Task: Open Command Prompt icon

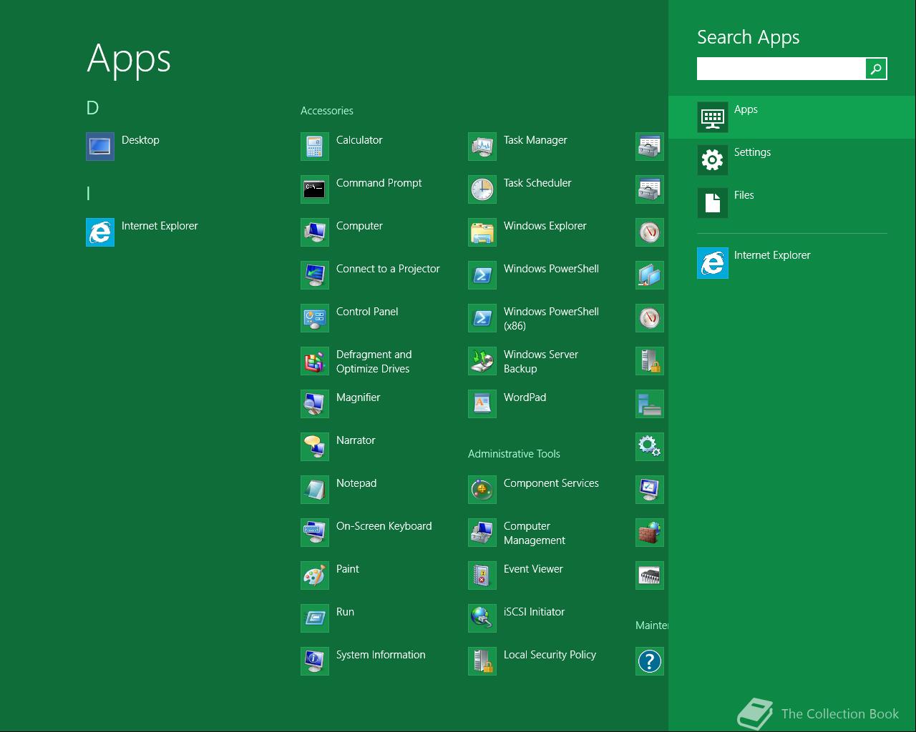Action: [x=315, y=189]
